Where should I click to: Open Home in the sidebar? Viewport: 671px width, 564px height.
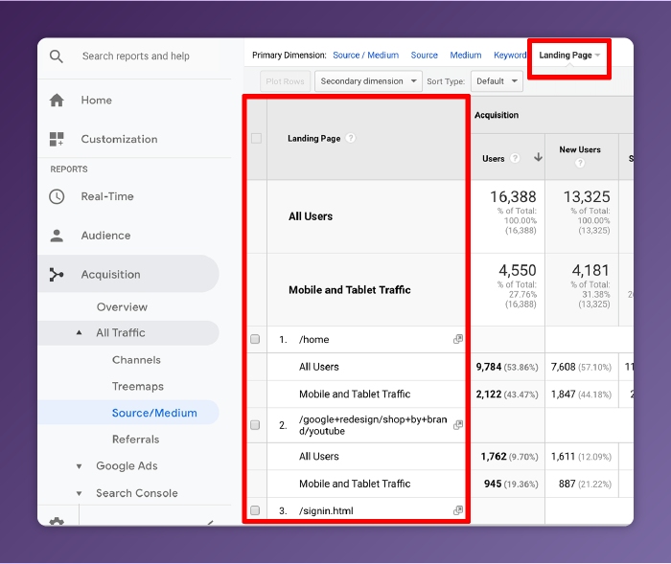coord(97,100)
